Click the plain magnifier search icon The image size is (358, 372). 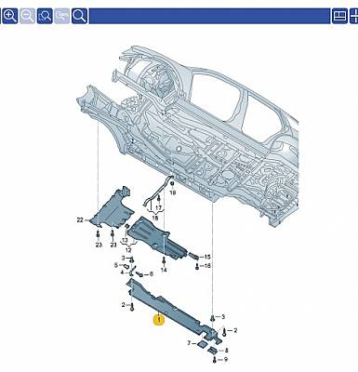(x=79, y=16)
